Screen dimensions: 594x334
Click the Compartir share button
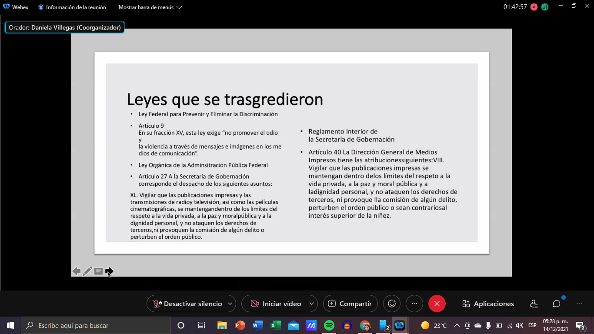[x=350, y=304]
